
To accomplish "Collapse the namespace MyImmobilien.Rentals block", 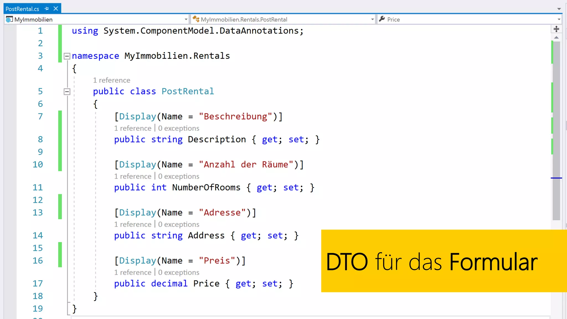I will click(x=67, y=56).
